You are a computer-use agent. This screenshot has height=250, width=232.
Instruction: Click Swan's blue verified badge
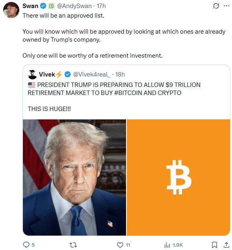(x=43, y=6)
